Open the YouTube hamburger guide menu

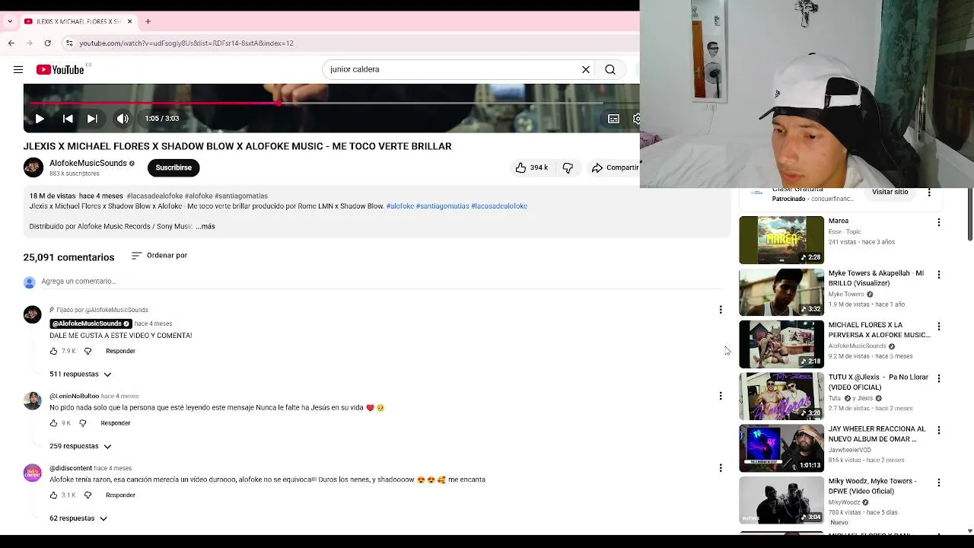click(x=18, y=69)
